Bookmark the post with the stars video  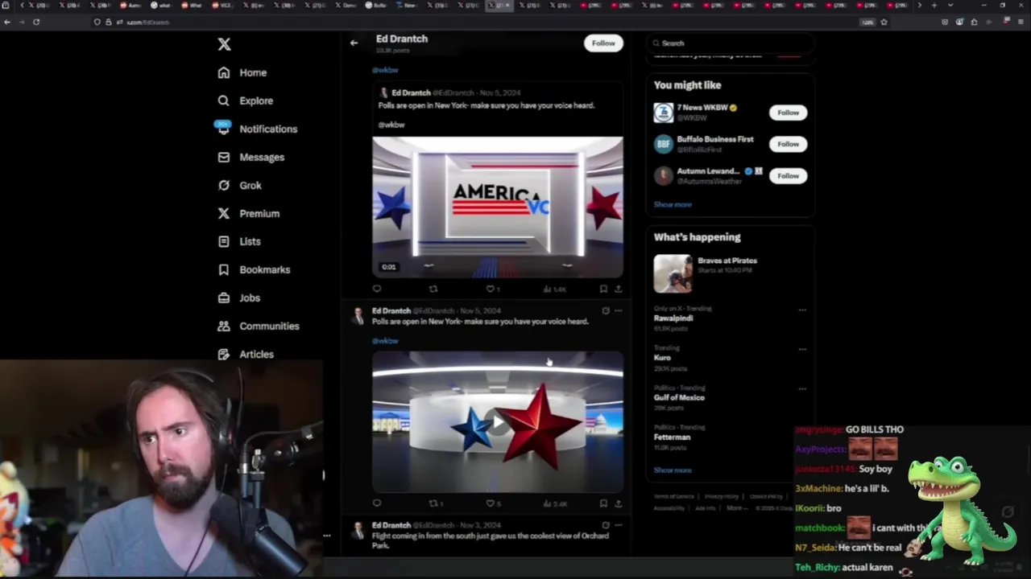[x=603, y=503]
